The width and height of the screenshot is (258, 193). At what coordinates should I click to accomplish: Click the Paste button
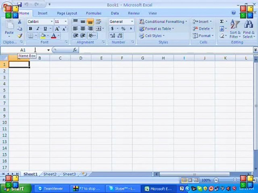9,28
